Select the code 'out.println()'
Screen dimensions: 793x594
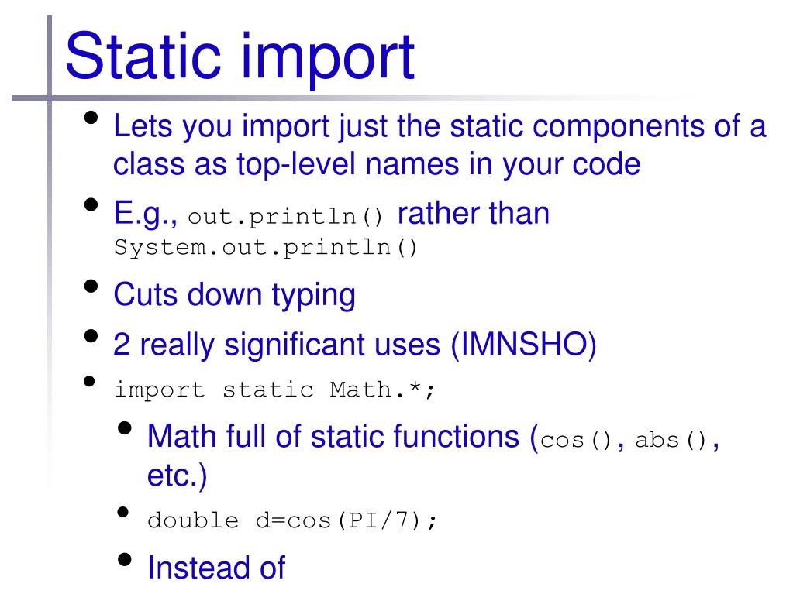pos(286,217)
